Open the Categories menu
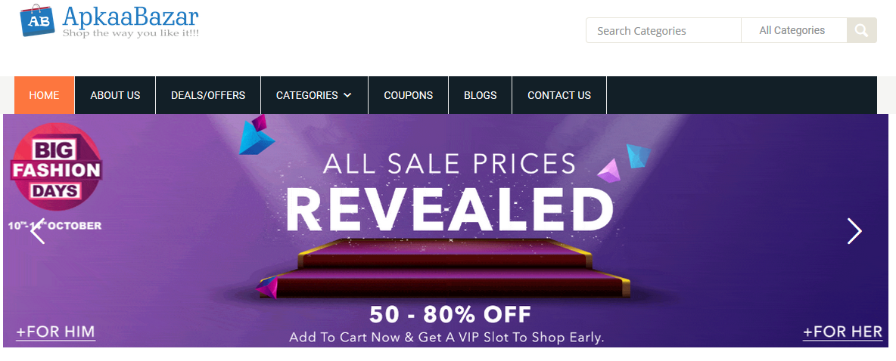The height and width of the screenshot is (361, 896). pos(314,95)
